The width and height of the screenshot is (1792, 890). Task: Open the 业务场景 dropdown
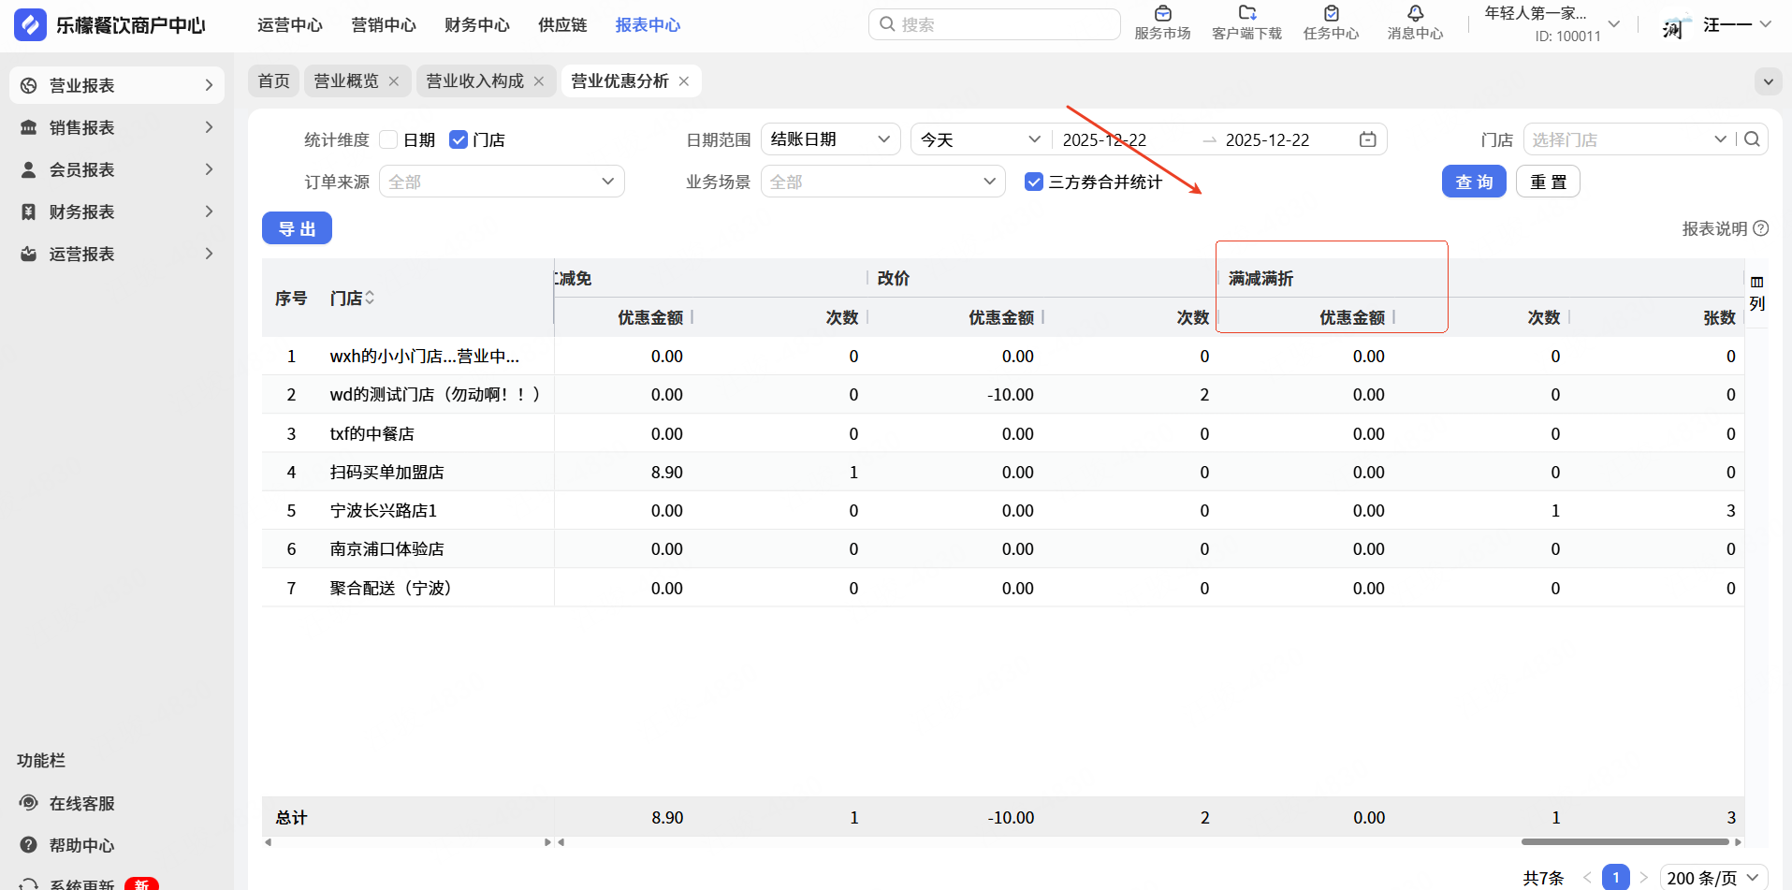coord(882,182)
